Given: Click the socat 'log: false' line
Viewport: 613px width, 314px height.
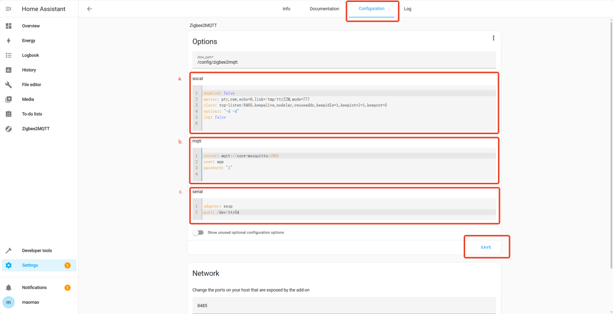Looking at the screenshot, I should click(350, 117).
